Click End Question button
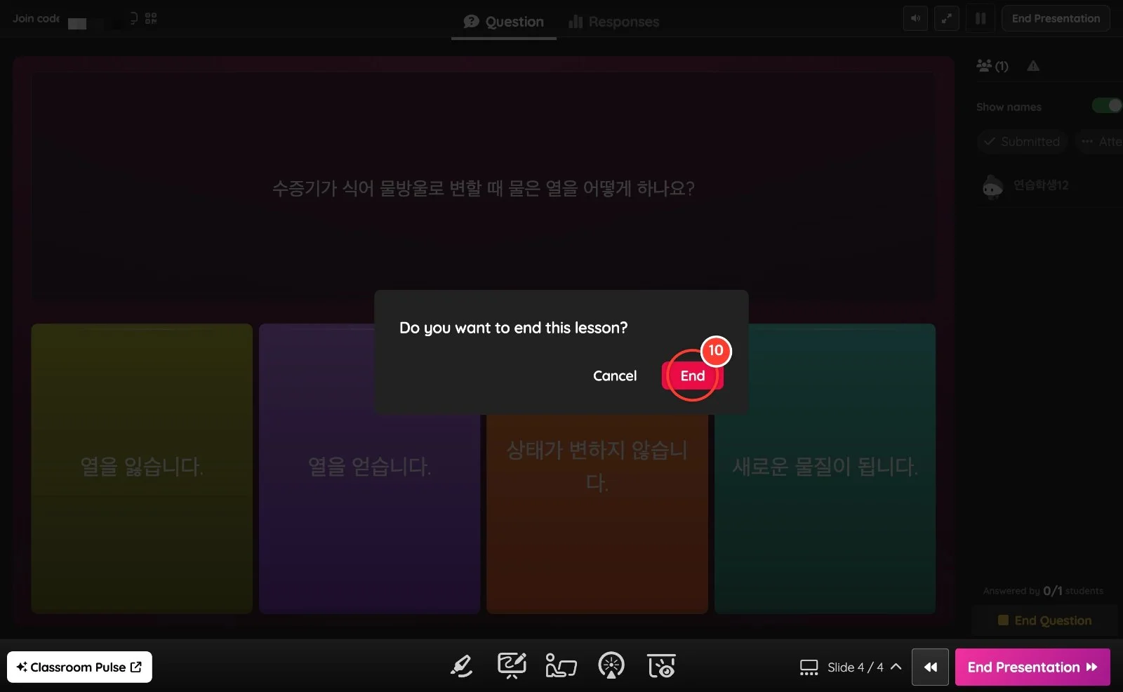Image resolution: width=1123 pixels, height=692 pixels. pos(1044,620)
